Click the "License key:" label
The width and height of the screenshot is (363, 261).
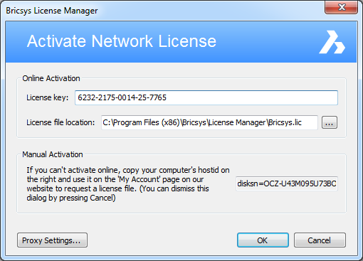[x=48, y=97]
